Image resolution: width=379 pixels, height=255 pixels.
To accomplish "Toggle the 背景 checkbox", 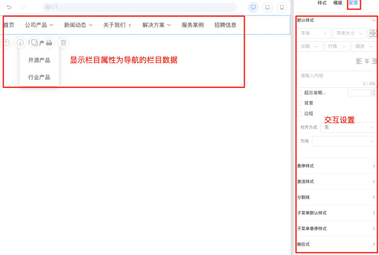I will coord(299,103).
